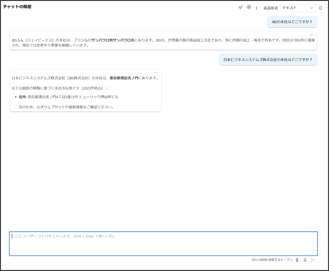Screen dimensions: 329x271
Task: Start voice input with microphone icon
Action: (x=305, y=260)
